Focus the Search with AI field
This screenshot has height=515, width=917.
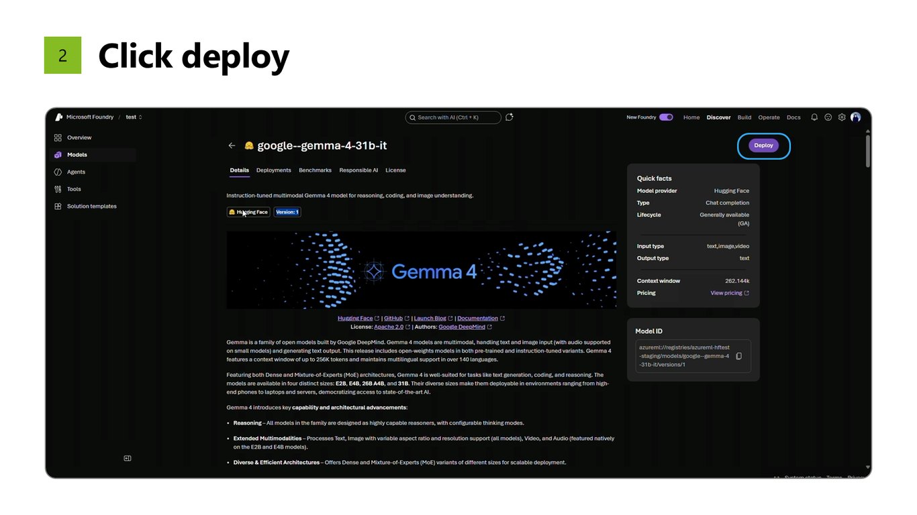coord(454,117)
